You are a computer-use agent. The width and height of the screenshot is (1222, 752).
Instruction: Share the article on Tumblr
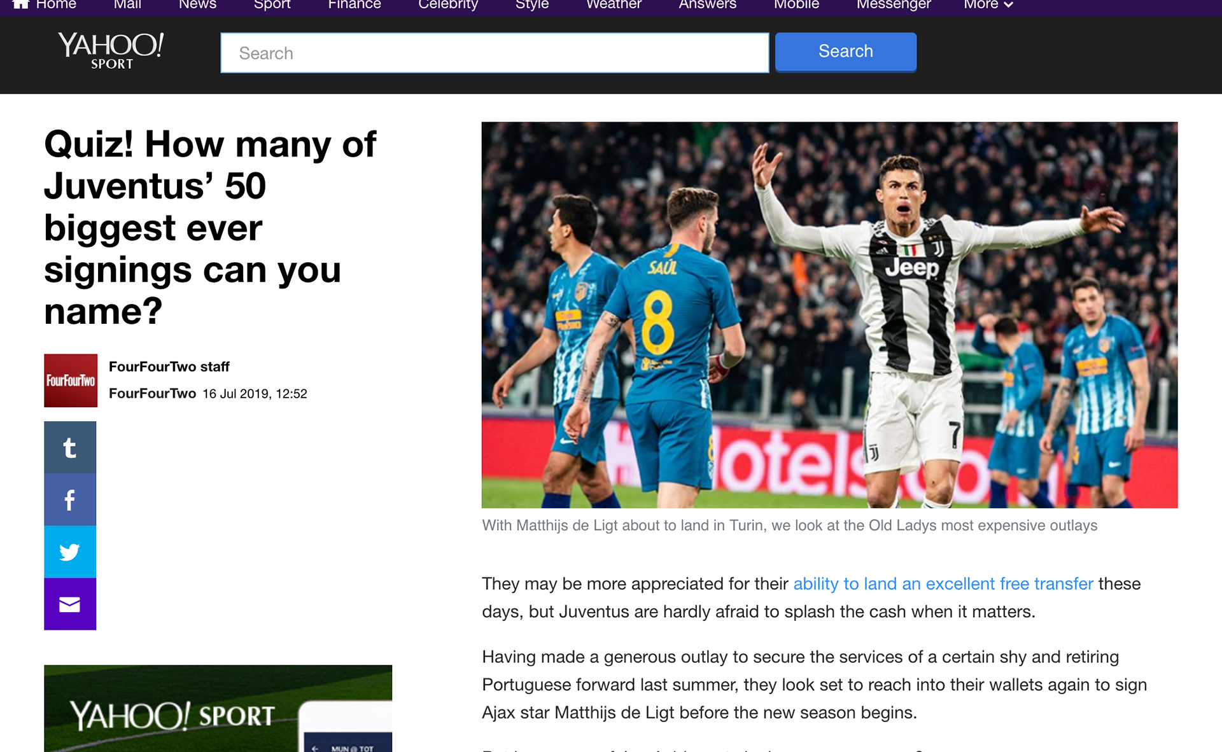tap(70, 447)
